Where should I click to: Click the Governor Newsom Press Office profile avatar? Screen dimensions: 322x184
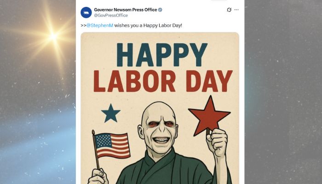click(86, 12)
